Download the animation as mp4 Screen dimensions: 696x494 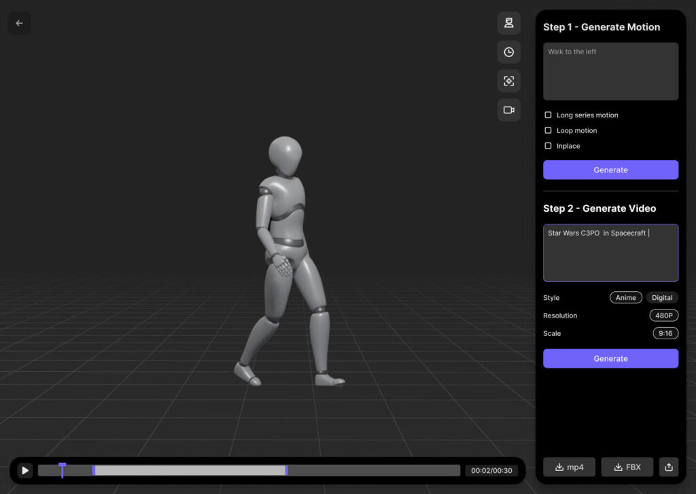569,467
